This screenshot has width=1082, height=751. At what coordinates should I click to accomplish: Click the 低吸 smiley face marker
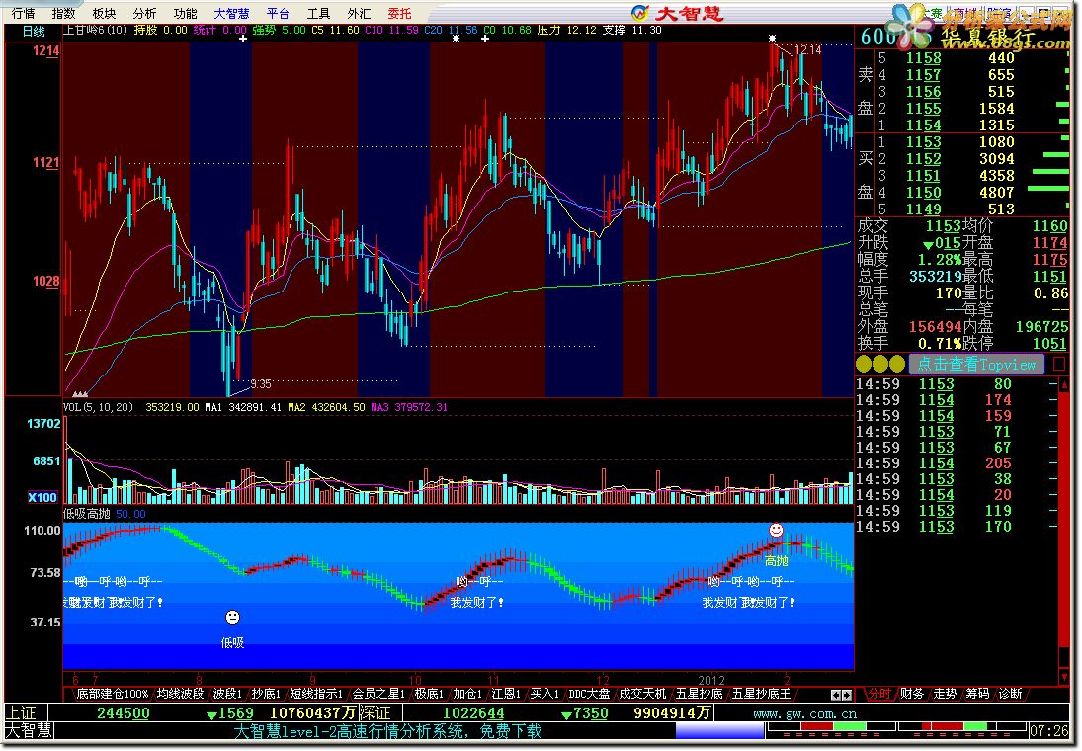(232, 617)
